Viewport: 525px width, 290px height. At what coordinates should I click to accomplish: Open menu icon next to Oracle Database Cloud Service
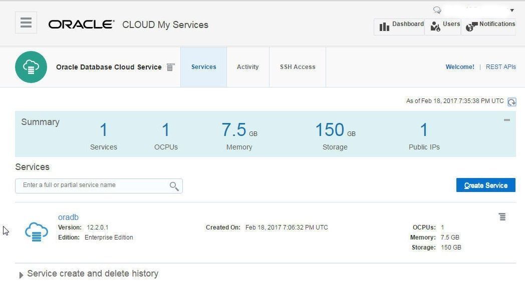pyautogui.click(x=170, y=67)
